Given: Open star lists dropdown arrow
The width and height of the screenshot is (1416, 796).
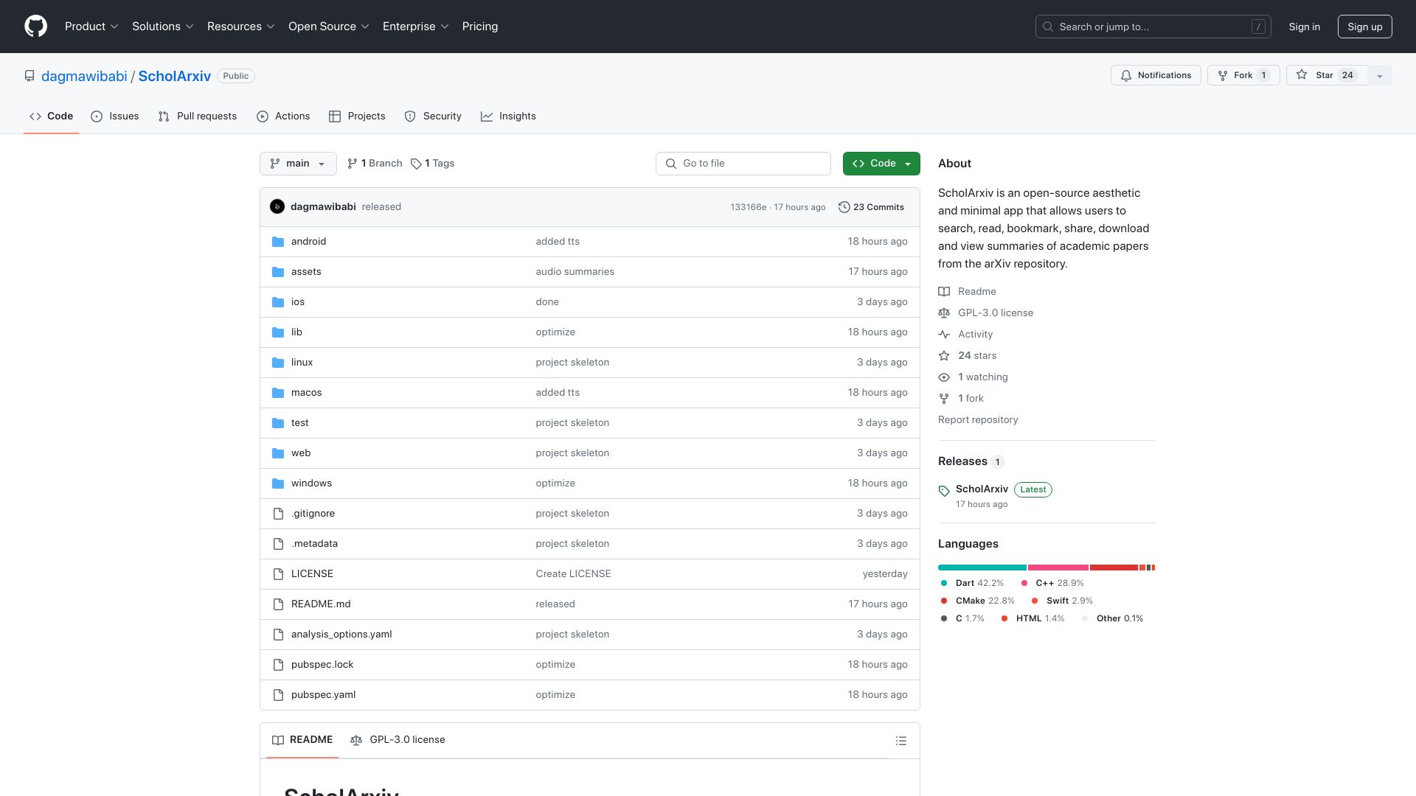Looking at the screenshot, I should (x=1380, y=75).
